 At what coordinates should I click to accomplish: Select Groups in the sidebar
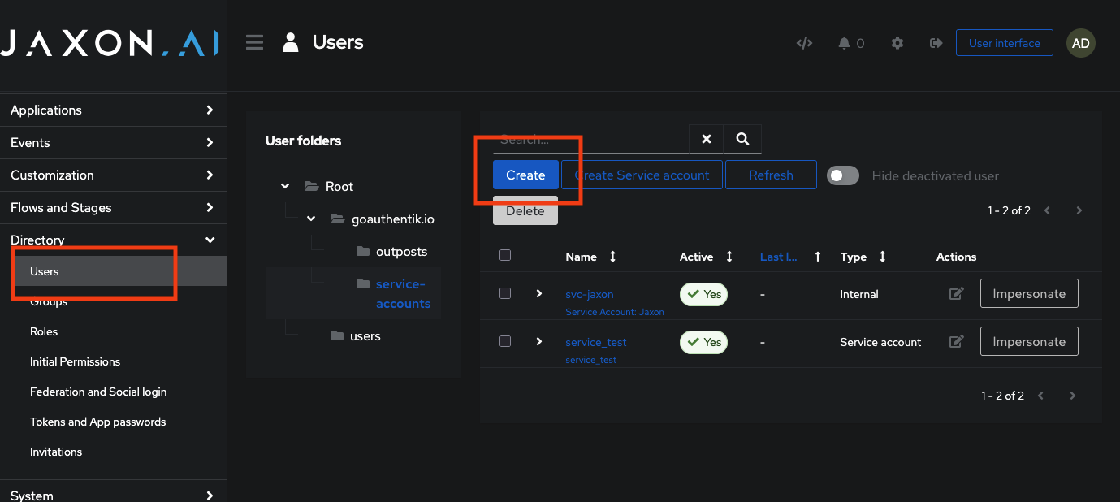[x=49, y=301]
